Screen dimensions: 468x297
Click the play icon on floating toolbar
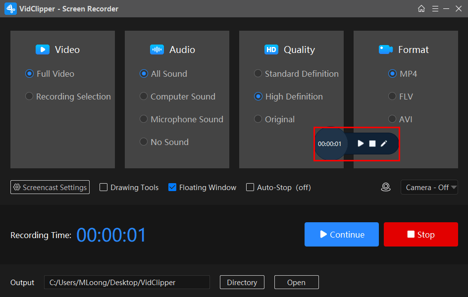coord(361,144)
